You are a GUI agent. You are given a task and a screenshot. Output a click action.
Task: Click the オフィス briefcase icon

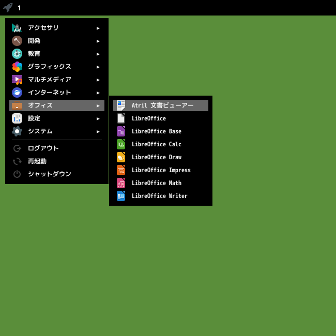click(x=17, y=105)
